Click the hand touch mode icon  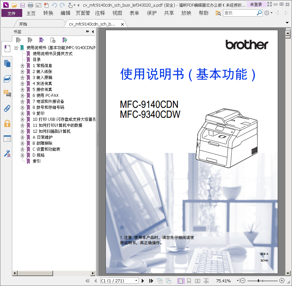point(70,5)
